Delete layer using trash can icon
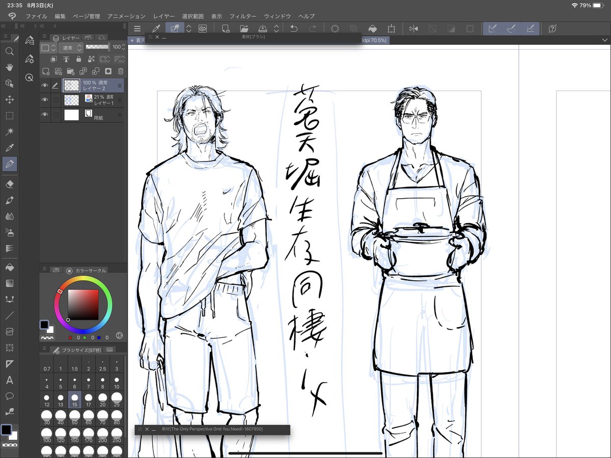Screen dimensions: 611x458 [x=121, y=71]
